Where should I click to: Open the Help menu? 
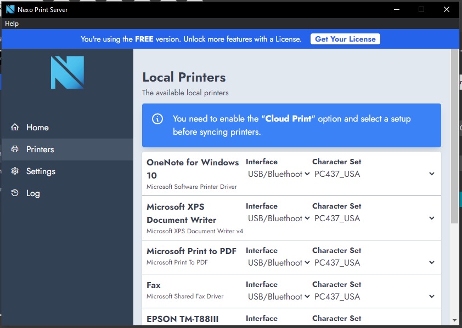pyautogui.click(x=12, y=24)
